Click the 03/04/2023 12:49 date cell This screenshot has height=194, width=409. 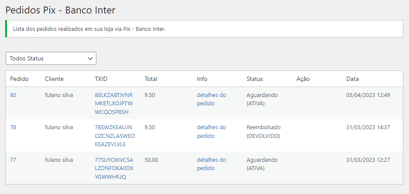368,95
